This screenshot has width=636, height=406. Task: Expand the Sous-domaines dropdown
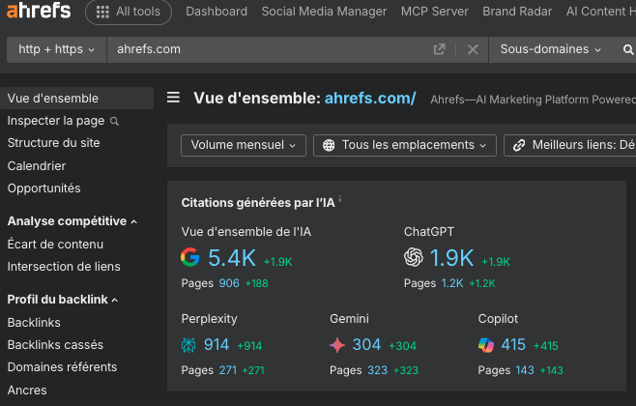coord(551,49)
